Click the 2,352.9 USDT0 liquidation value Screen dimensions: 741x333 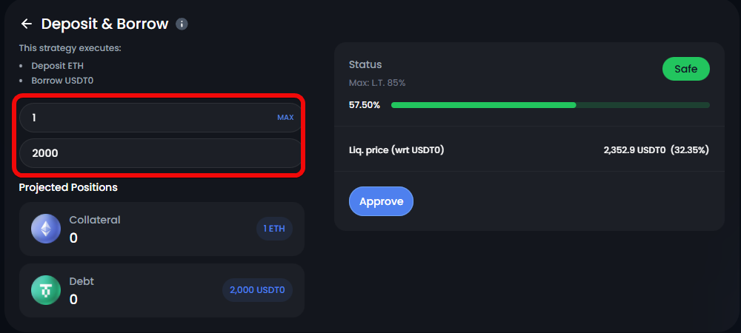[x=635, y=150]
